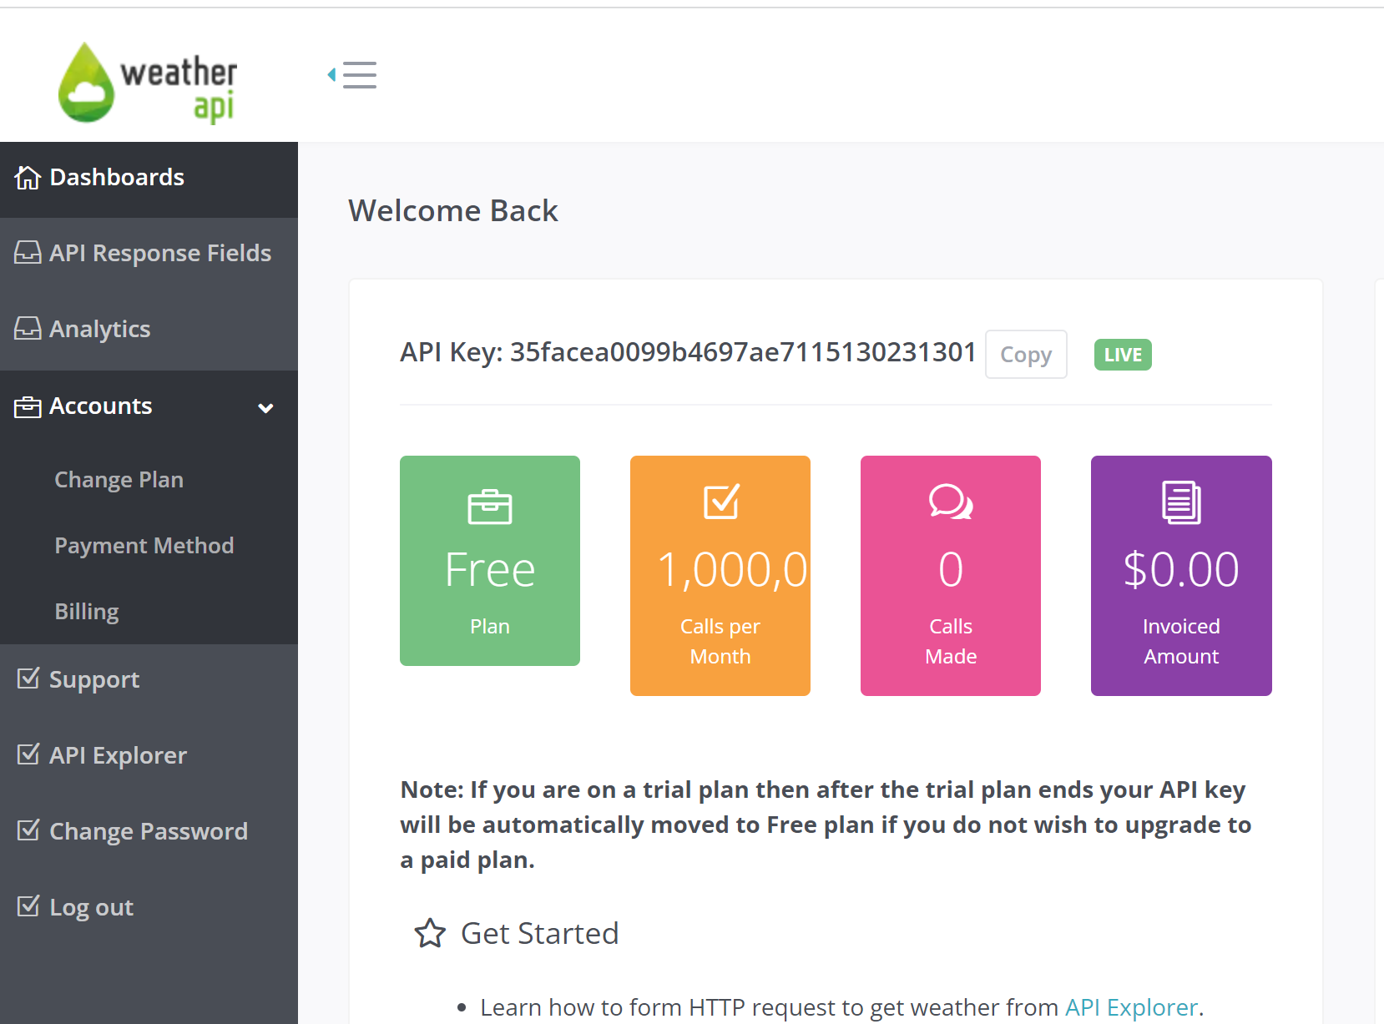
Task: Collapse sidebar using hamburger menu icon
Action: point(353,75)
